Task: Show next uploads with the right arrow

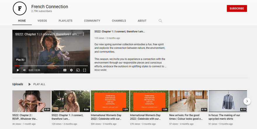Action: click(x=247, y=101)
